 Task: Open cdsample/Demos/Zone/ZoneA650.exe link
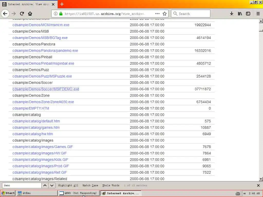[x=43, y=102]
